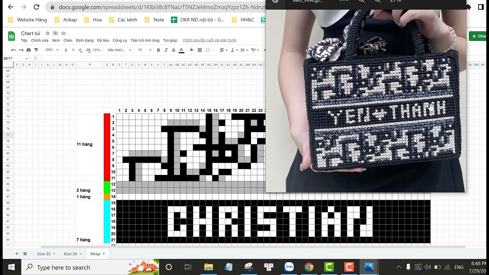This screenshot has height=275, width=489.
Task: Open text wrapping dropdown
Action: 244,50
